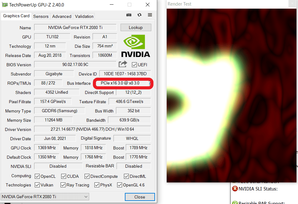The image size is (298, 204).
Task: Minimize the GPU-Z window
Action: click(112, 5)
